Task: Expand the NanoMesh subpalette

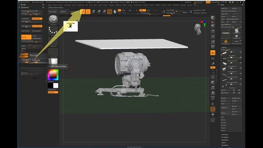Action: [x=225, y=140]
